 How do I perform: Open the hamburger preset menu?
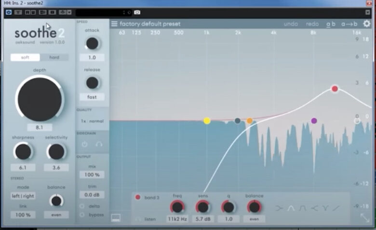114,24
